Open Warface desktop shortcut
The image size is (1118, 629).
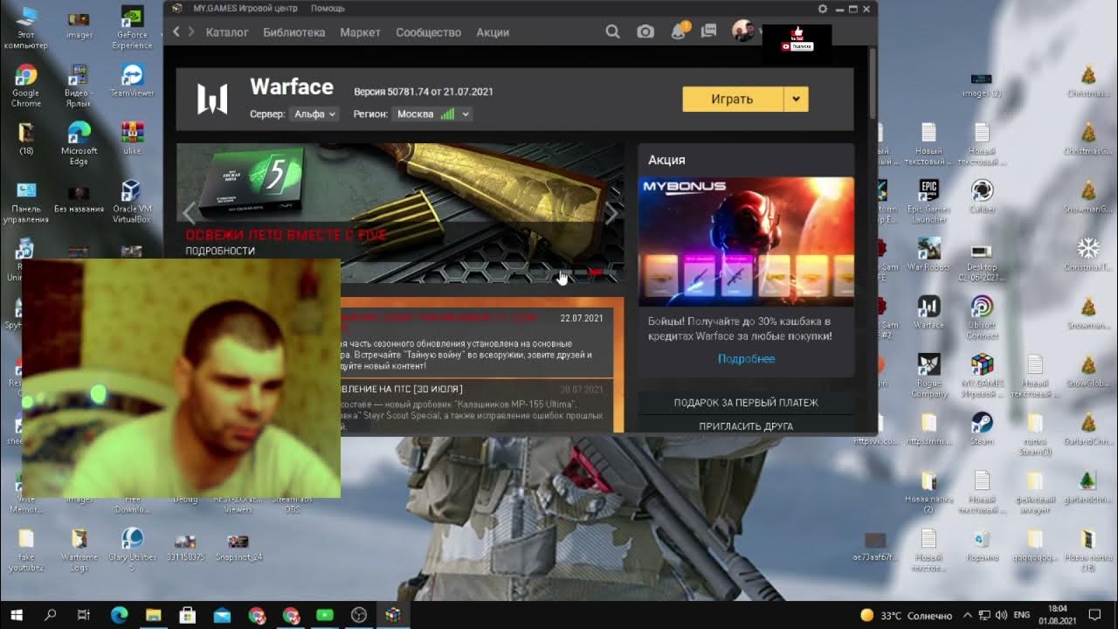tap(928, 312)
